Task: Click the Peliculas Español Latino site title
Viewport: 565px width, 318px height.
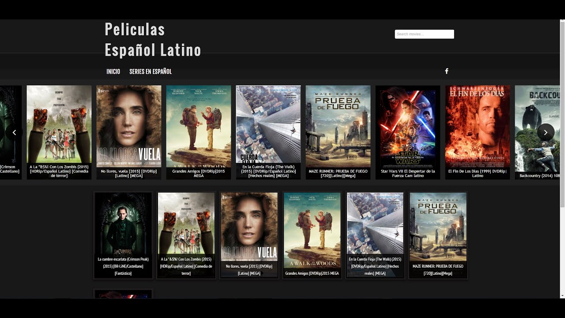Action: 153,40
